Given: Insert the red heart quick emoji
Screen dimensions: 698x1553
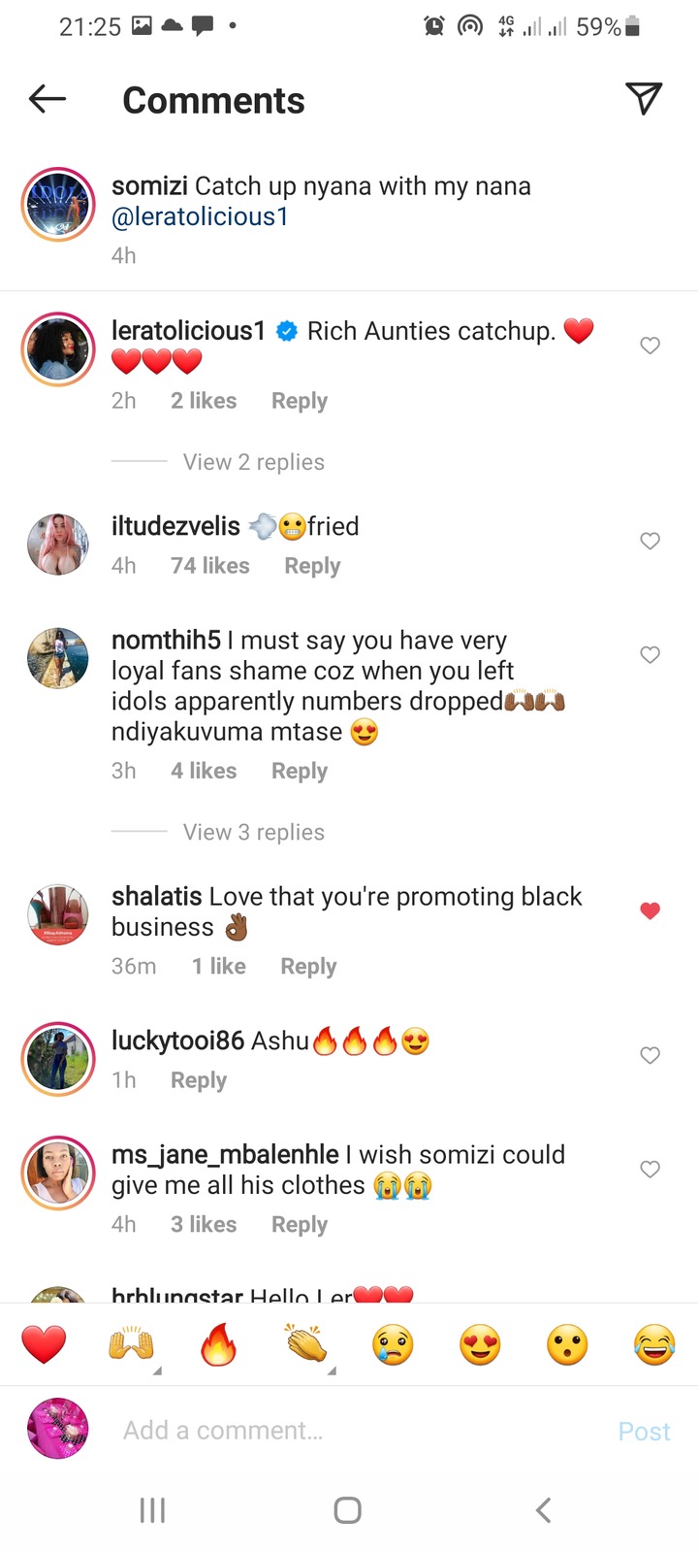Looking at the screenshot, I should point(44,1345).
